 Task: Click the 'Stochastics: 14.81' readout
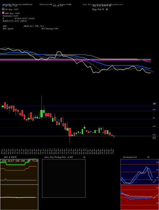10,16
